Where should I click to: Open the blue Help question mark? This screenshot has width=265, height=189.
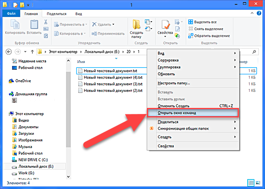point(259,13)
